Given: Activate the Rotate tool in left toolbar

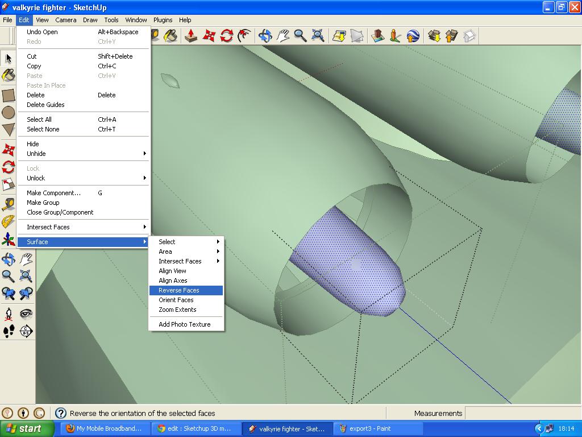Looking at the screenshot, I should tap(8, 167).
